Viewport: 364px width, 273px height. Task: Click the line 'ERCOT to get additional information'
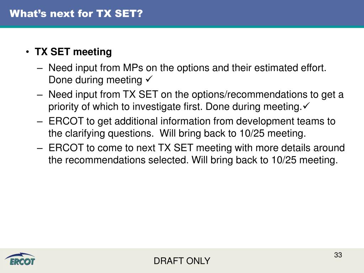[x=192, y=121]
